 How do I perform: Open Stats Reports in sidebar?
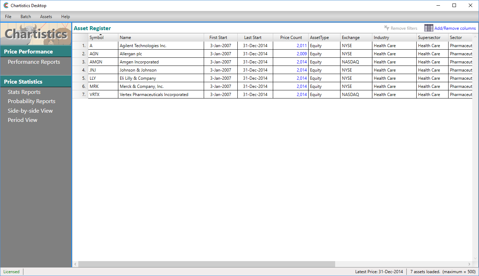24,92
